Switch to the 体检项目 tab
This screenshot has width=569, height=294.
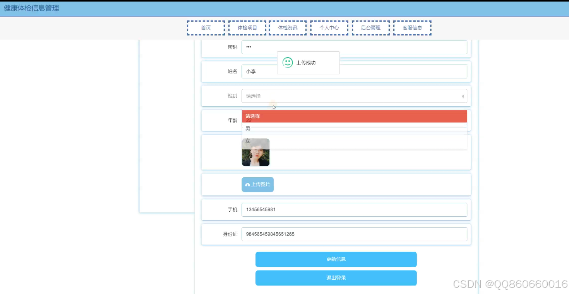click(x=247, y=27)
